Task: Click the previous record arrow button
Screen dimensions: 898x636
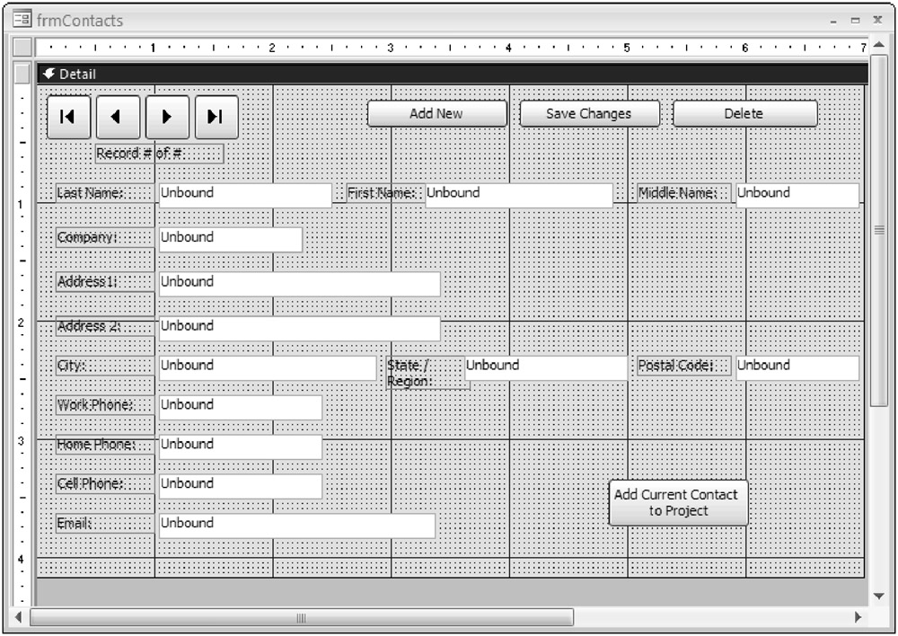Action: pos(118,117)
